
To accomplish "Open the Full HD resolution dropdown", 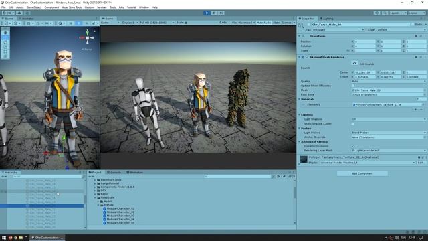I will pyautogui.click(x=156, y=23).
